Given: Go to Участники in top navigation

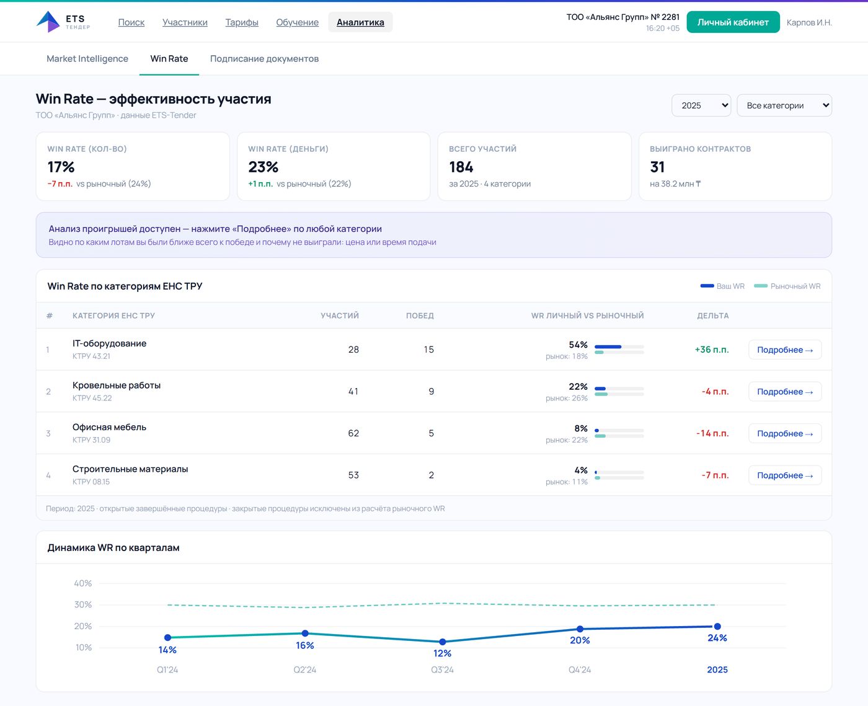Looking at the screenshot, I should coord(185,22).
